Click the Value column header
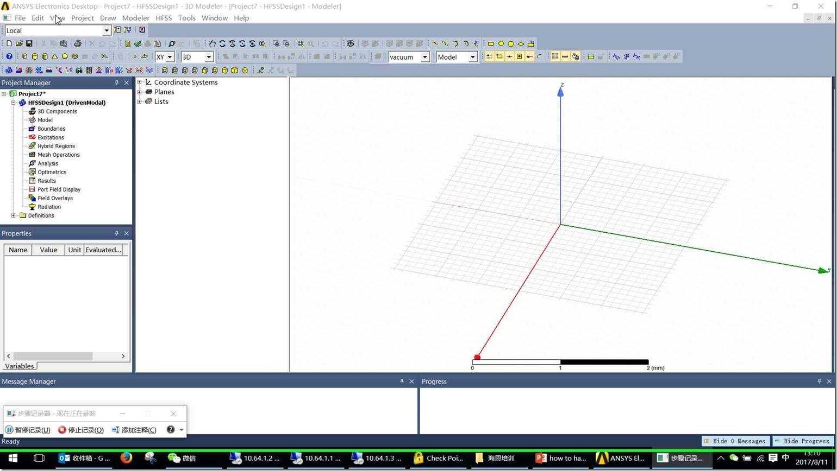Image resolution: width=837 pixels, height=471 pixels. pos(48,250)
